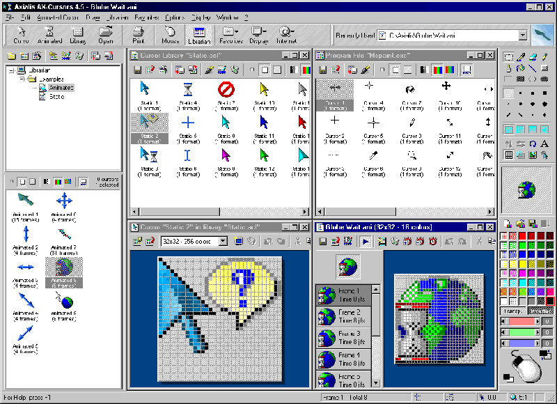Screen dimensions: 557x404
Task: Open the Window menu
Action: tap(228, 17)
